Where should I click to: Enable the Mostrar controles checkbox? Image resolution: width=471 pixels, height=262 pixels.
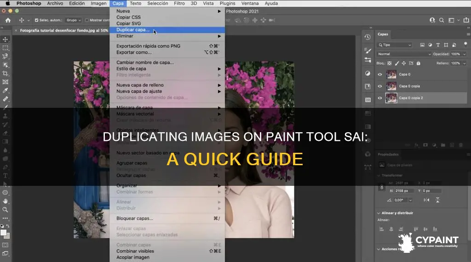point(87,20)
